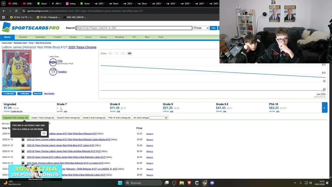Switch to the Glove browser tab

pos(142,4)
